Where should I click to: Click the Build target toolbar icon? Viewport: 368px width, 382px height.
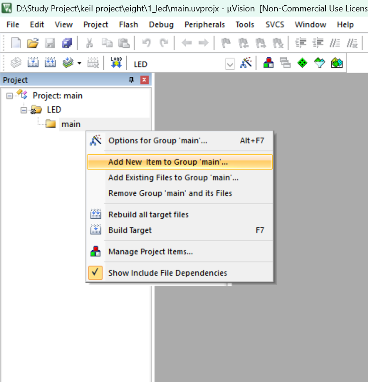coord(33,63)
